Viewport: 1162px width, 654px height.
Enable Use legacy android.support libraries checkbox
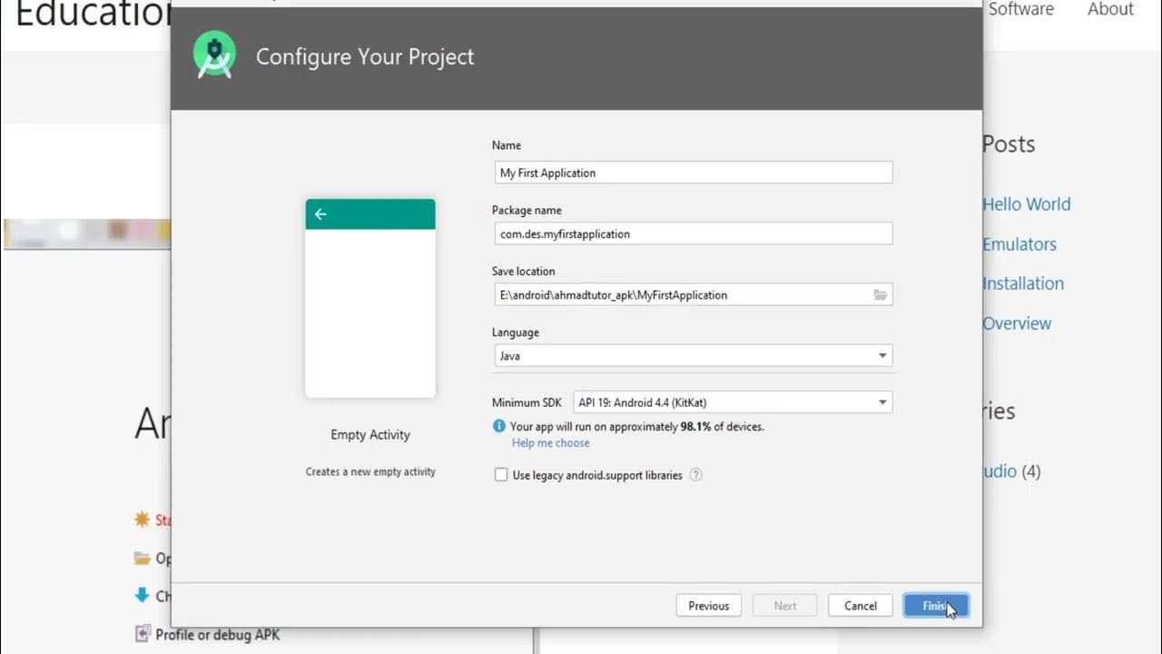pyautogui.click(x=501, y=475)
